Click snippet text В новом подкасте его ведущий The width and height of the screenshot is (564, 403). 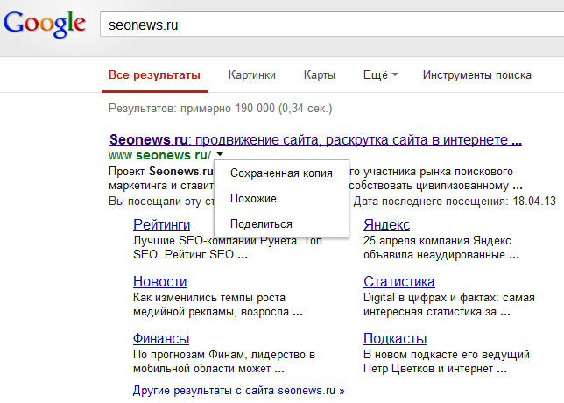pyautogui.click(x=447, y=355)
